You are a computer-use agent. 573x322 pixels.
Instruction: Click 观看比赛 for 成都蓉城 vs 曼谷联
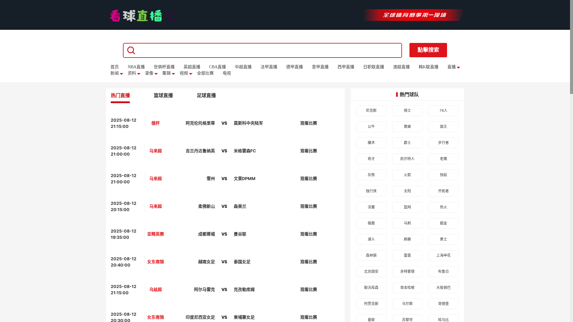309,234
